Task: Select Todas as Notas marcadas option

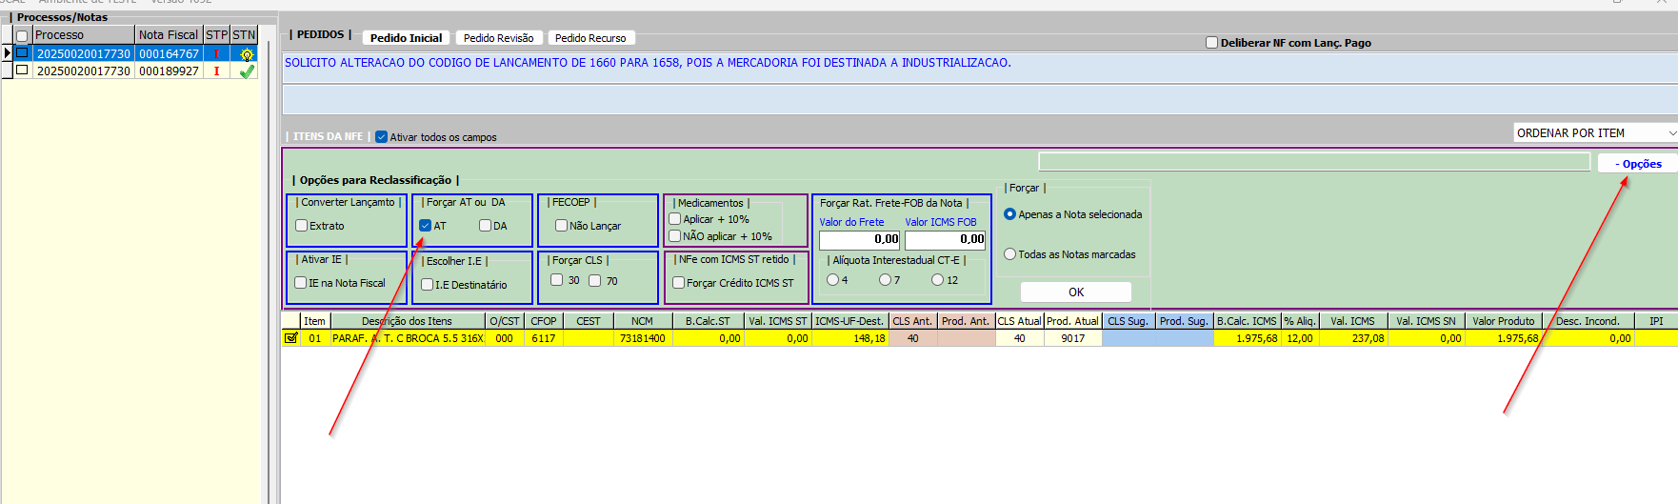Action: pyautogui.click(x=1010, y=254)
